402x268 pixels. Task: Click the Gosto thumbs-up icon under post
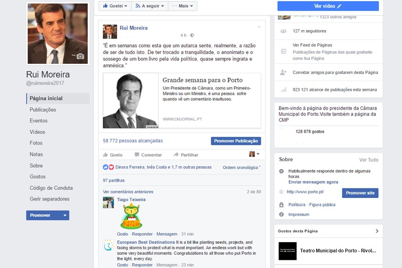105,155
